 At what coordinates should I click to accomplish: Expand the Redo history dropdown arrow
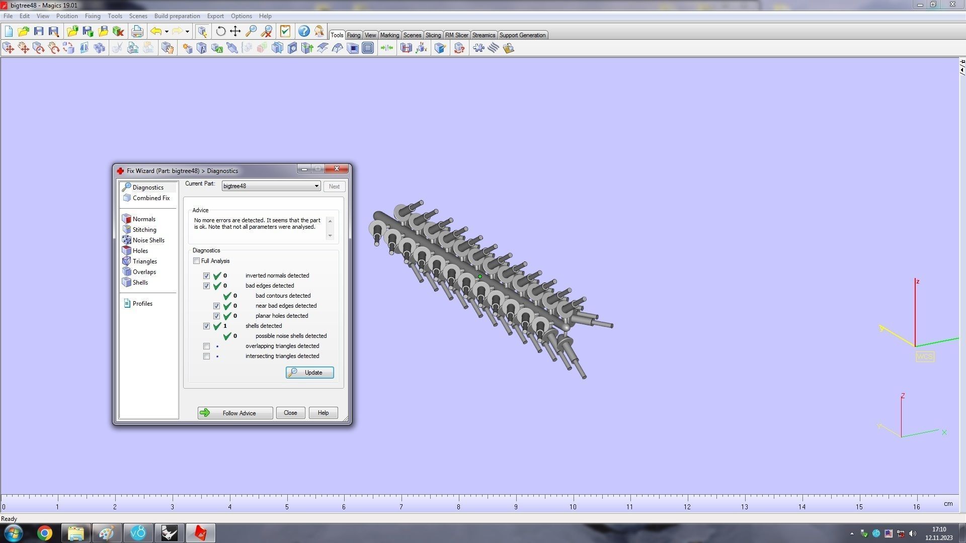[x=187, y=32]
